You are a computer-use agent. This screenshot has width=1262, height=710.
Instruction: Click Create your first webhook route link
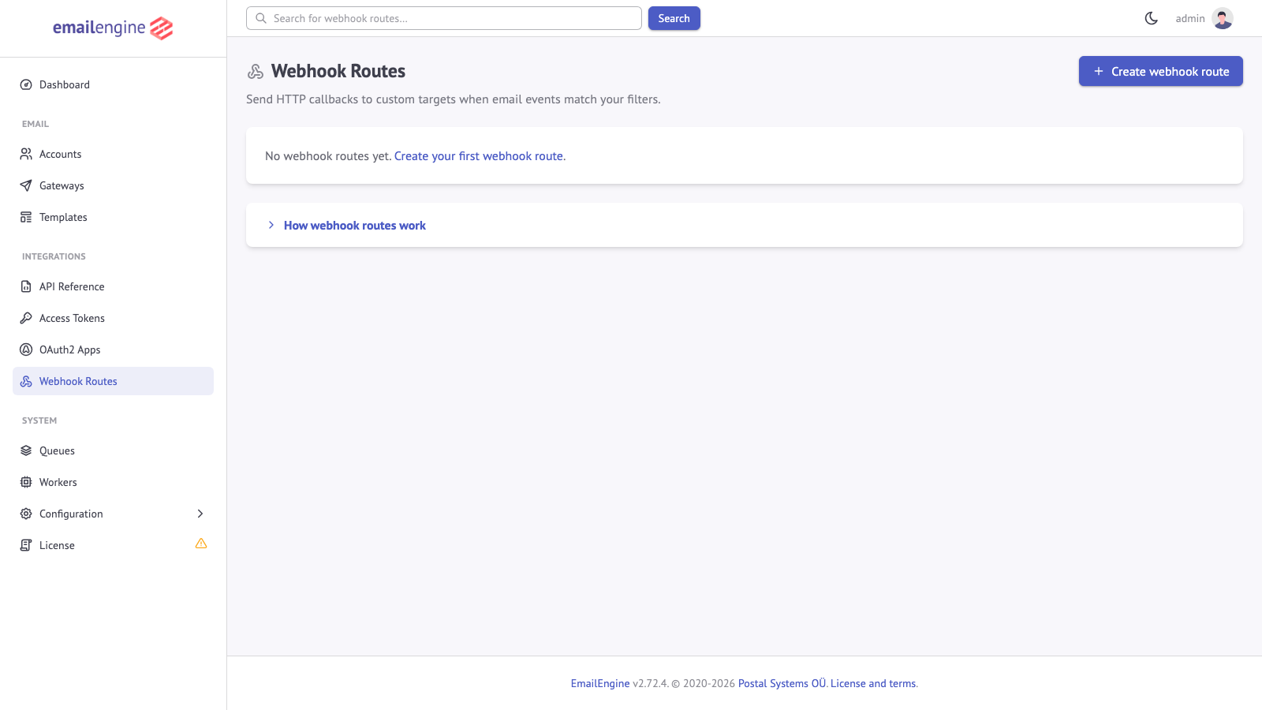click(x=480, y=156)
